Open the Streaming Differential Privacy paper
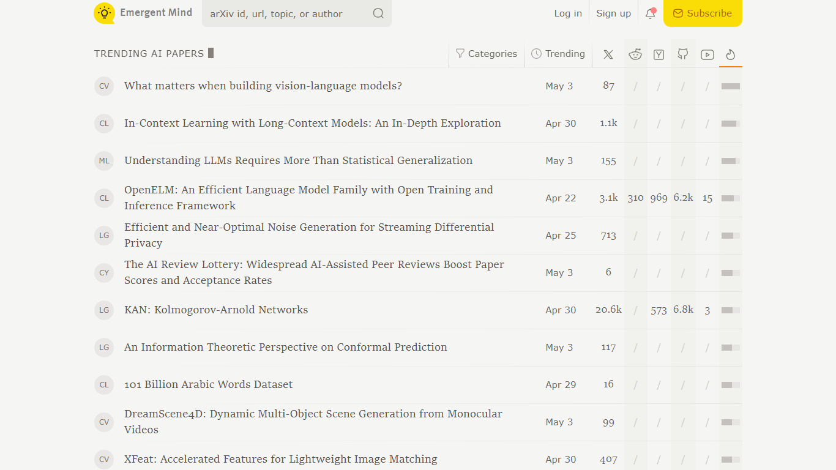836x470 pixels. [x=309, y=235]
